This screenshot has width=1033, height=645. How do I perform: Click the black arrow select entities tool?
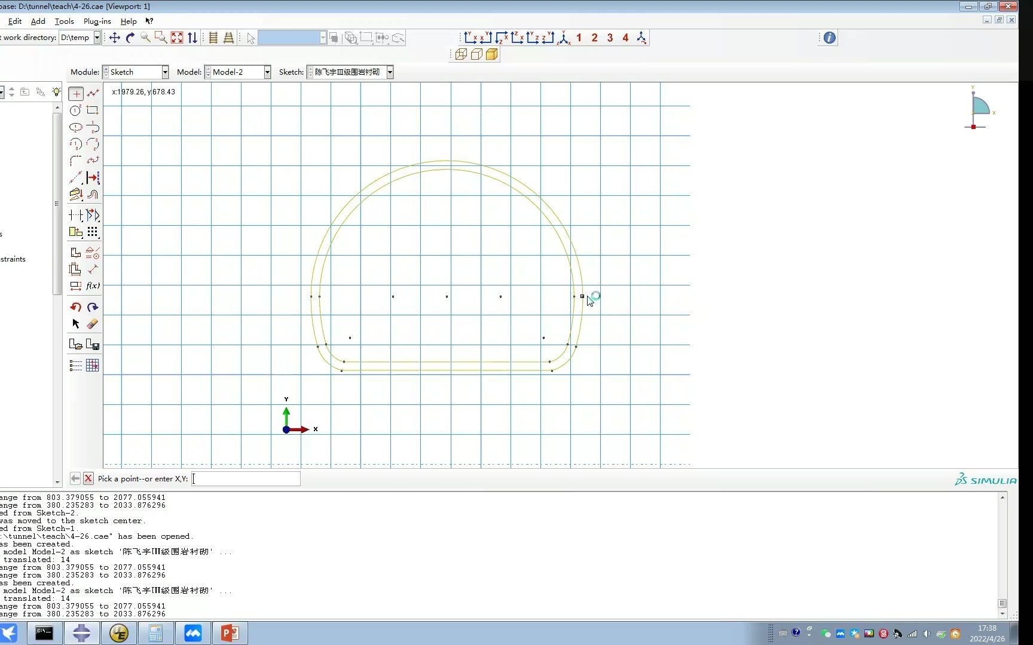(76, 324)
